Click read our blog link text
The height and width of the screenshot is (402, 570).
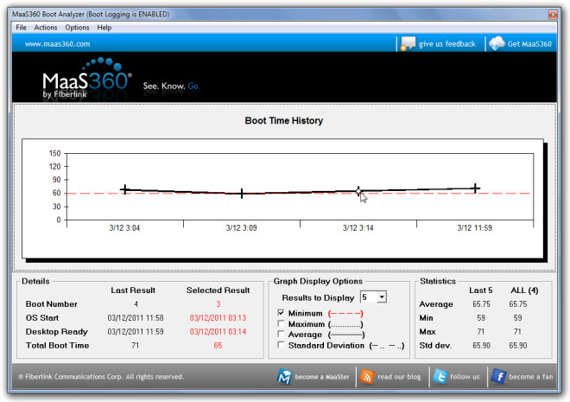(399, 377)
